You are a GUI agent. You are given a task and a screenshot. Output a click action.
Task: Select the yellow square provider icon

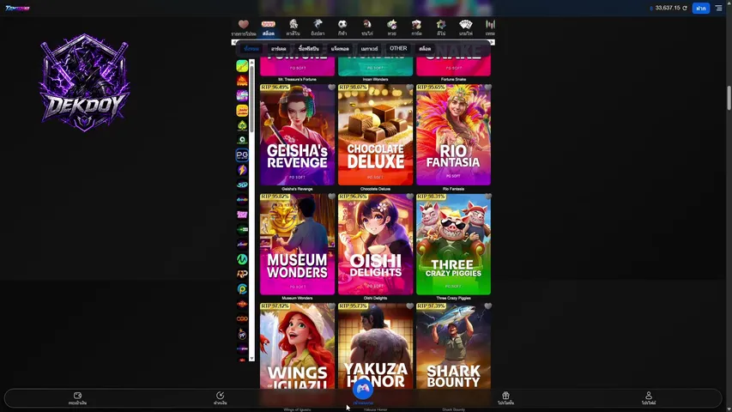coord(242,110)
